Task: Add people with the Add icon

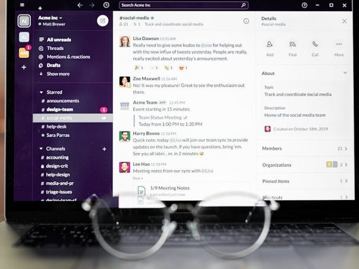Action: pos(270,44)
